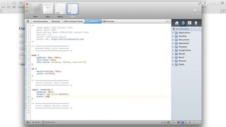
Task: Click sidebar back navigation arrow
Action: [195, 29]
